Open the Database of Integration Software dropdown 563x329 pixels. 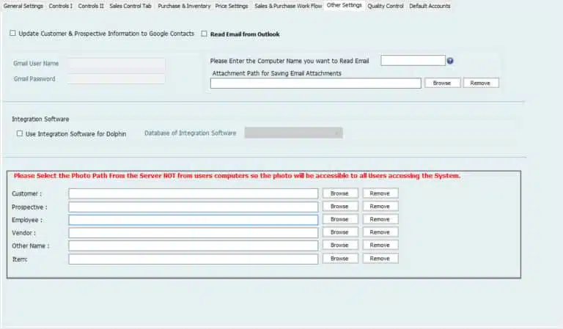(293, 133)
